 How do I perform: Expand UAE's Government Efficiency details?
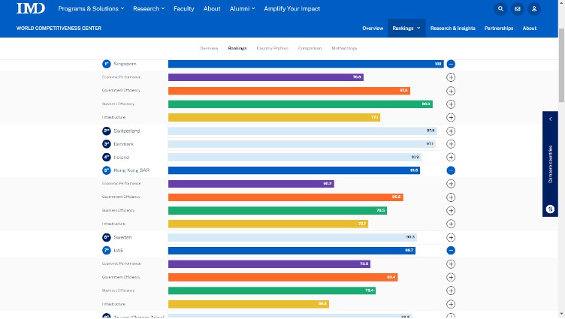451,277
